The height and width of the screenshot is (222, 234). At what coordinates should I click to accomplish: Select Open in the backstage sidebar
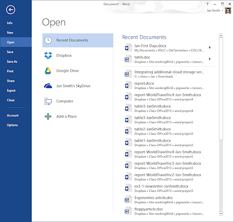(16, 42)
